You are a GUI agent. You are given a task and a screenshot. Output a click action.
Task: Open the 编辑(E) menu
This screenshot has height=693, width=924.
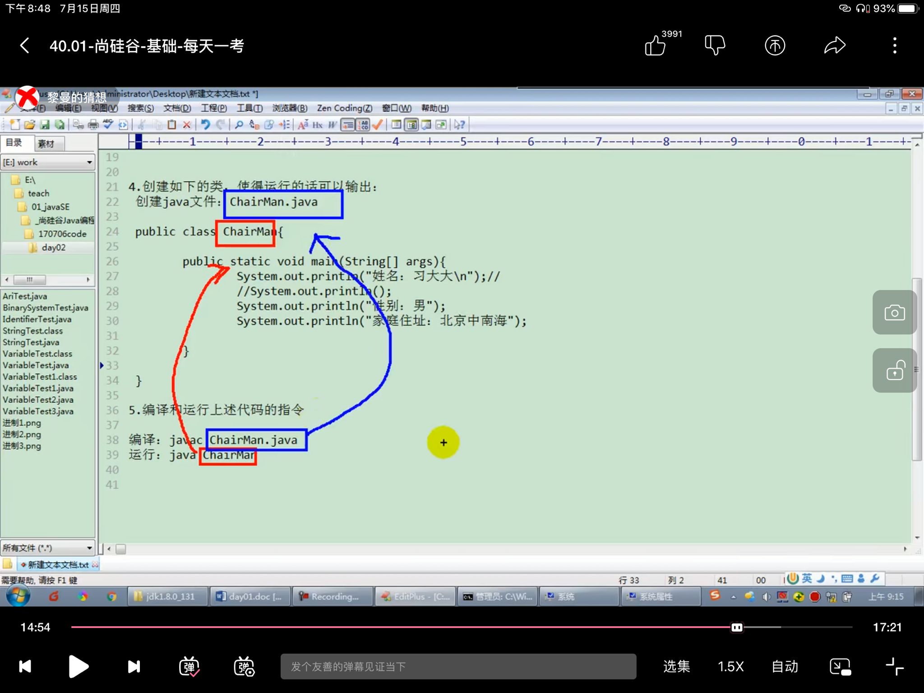pyautogui.click(x=69, y=108)
